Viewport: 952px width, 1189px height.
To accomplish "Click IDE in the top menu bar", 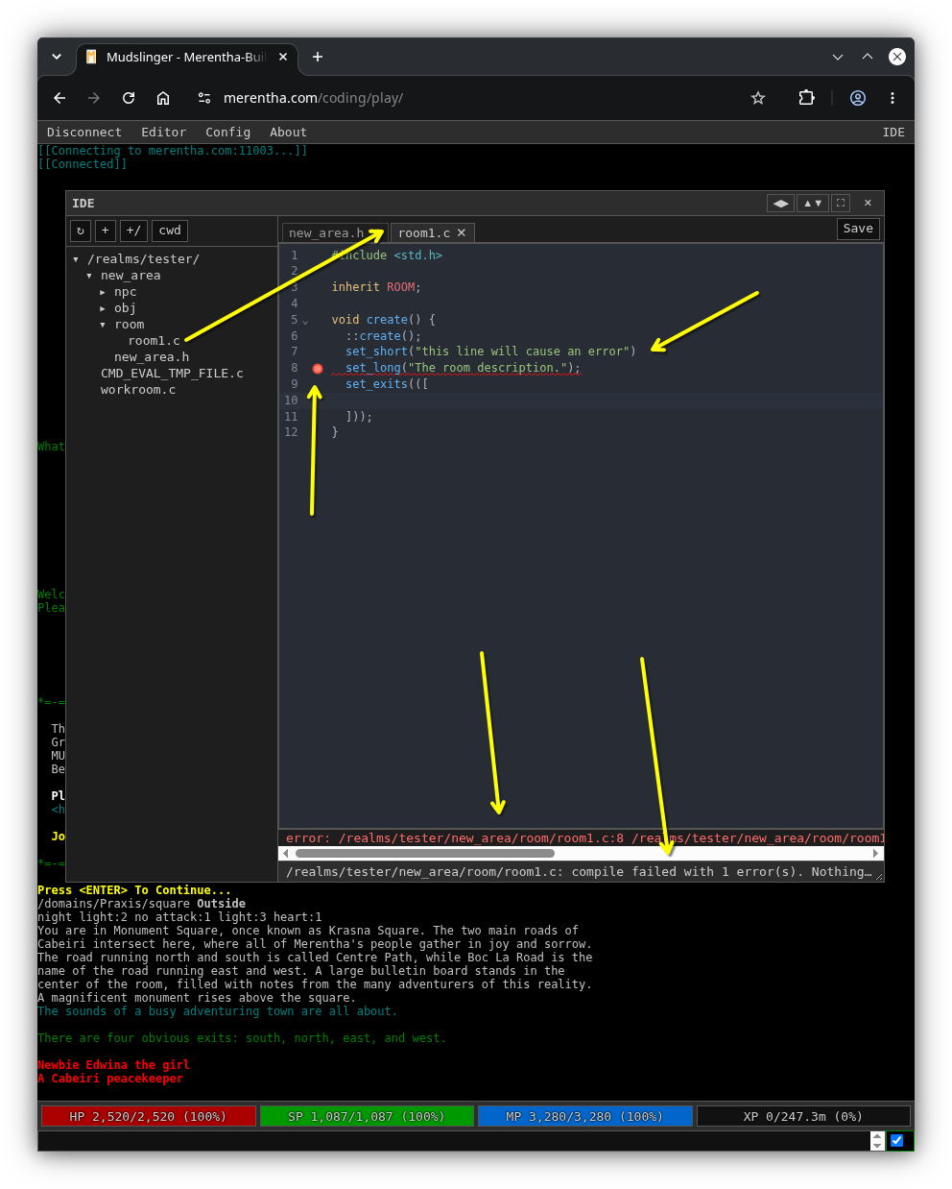I will pyautogui.click(x=893, y=133).
